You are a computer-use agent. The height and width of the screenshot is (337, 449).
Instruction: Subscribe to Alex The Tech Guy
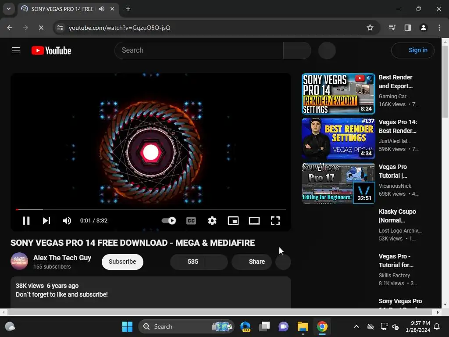pos(122,262)
